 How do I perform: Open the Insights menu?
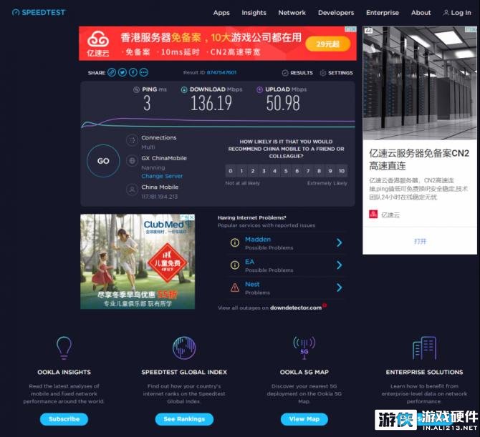[254, 13]
